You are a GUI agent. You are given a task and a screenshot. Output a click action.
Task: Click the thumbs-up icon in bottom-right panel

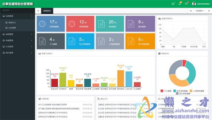coord(159,99)
